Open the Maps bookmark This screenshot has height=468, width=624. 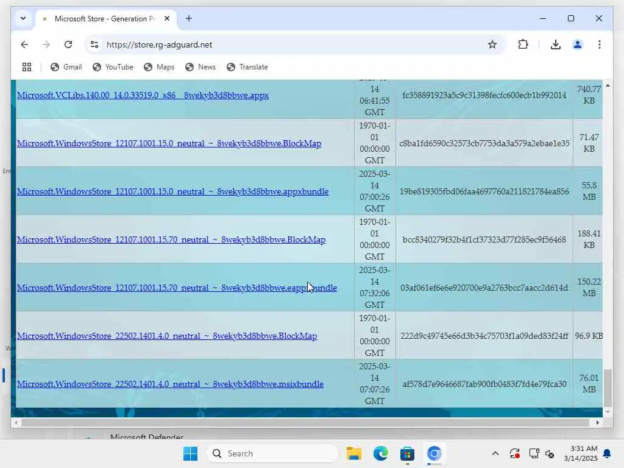pos(159,67)
